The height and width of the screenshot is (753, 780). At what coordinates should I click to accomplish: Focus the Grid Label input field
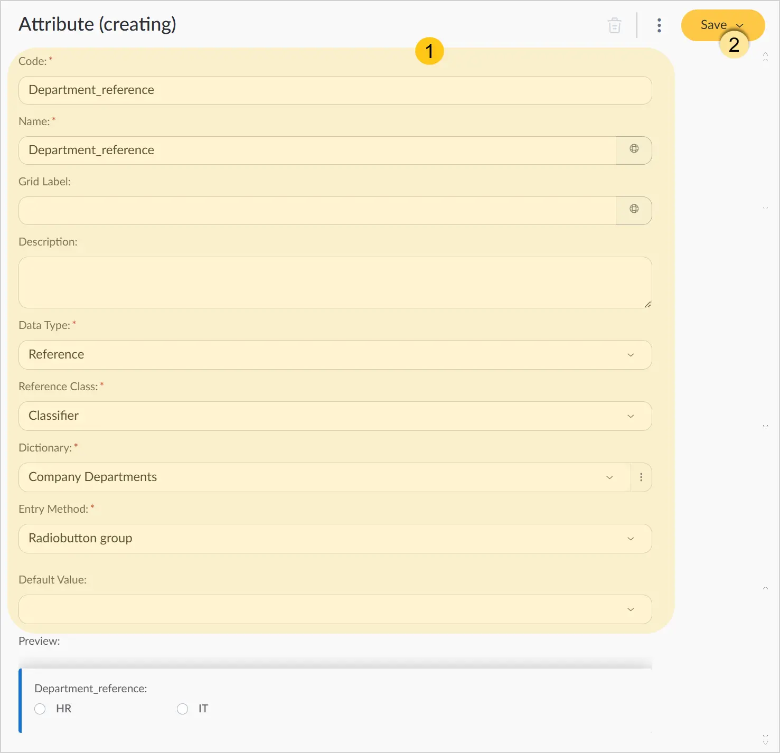click(x=317, y=211)
